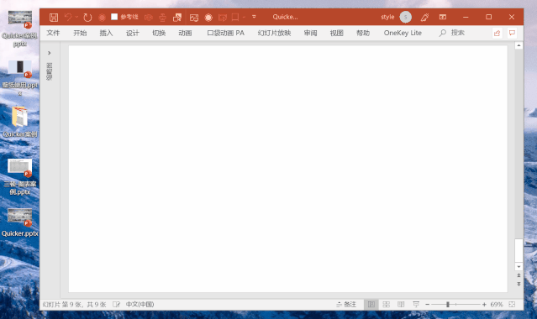The height and width of the screenshot is (319, 537).
Task: Click the Share icon in ribbon
Action: click(497, 33)
